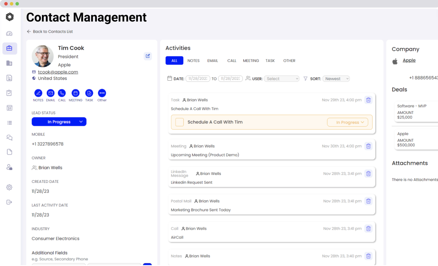Go Back to Contacts List
Viewport: 438px width, 266px height.
pos(50,32)
